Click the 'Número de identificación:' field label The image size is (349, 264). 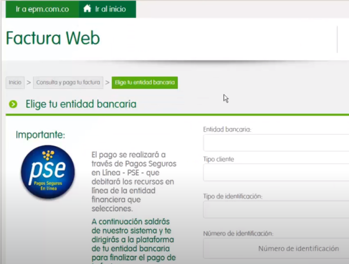click(x=237, y=233)
